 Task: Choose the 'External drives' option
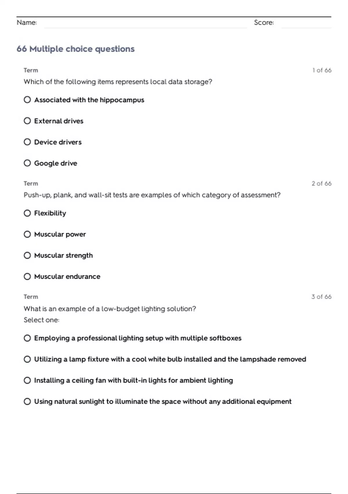pos(27,121)
